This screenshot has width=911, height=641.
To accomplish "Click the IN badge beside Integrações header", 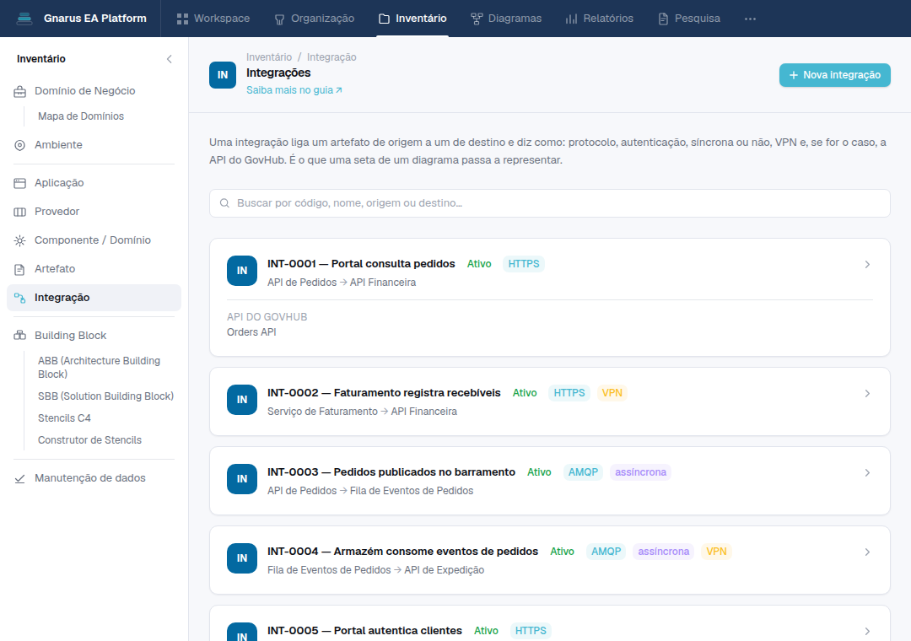I will point(223,75).
